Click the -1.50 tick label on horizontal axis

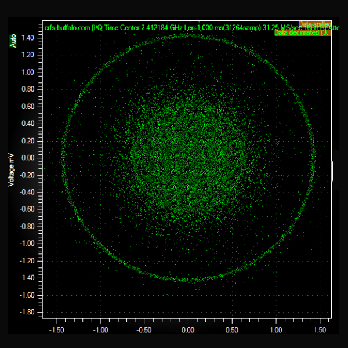57,330
